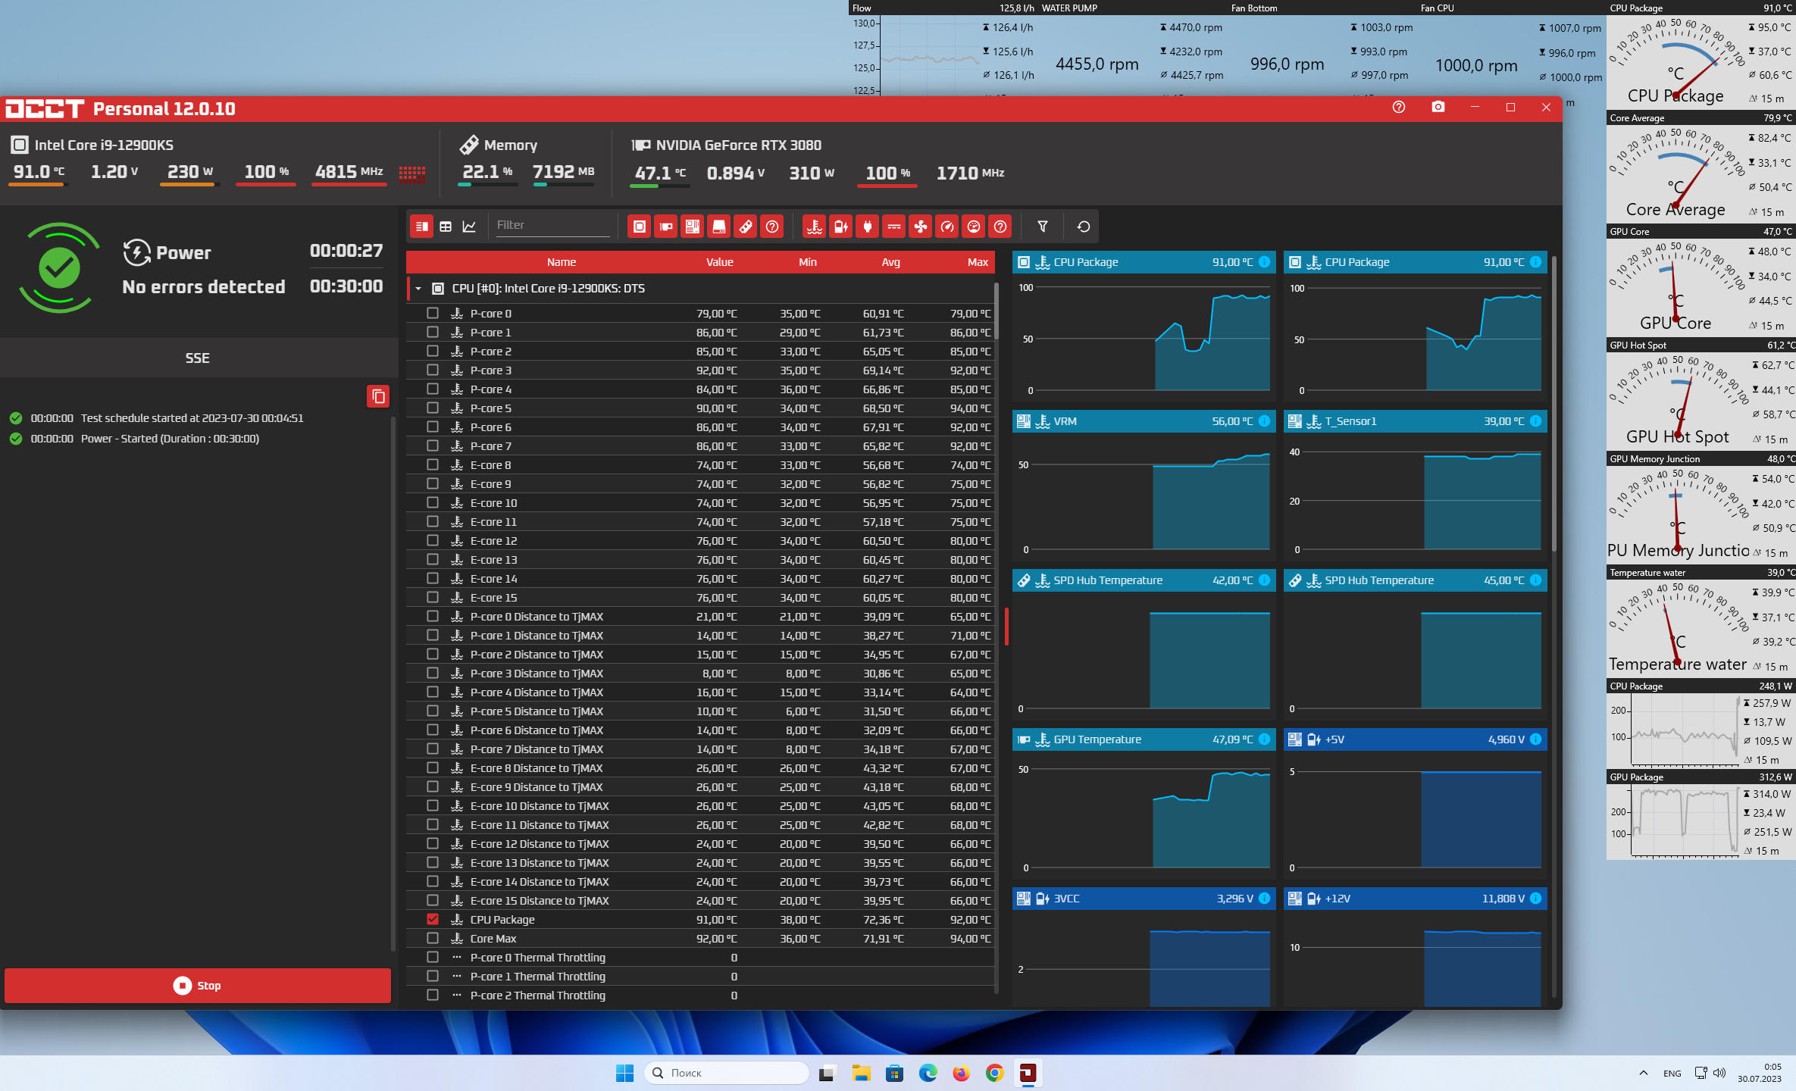The height and width of the screenshot is (1091, 1796).
Task: Stop the running Power test
Action: coord(198,985)
